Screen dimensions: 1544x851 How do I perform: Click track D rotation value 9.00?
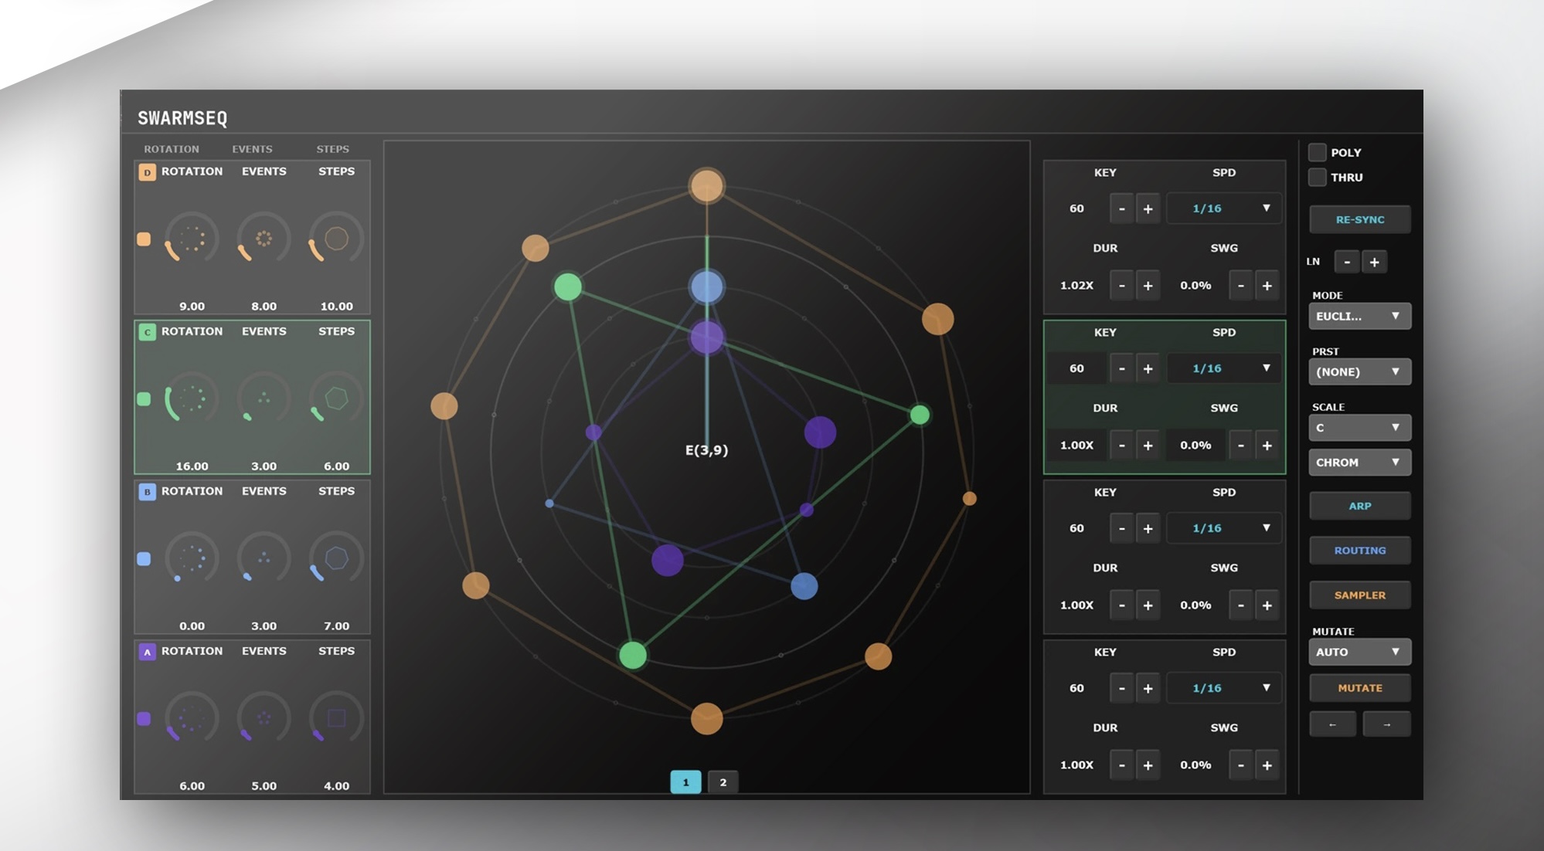tap(192, 307)
